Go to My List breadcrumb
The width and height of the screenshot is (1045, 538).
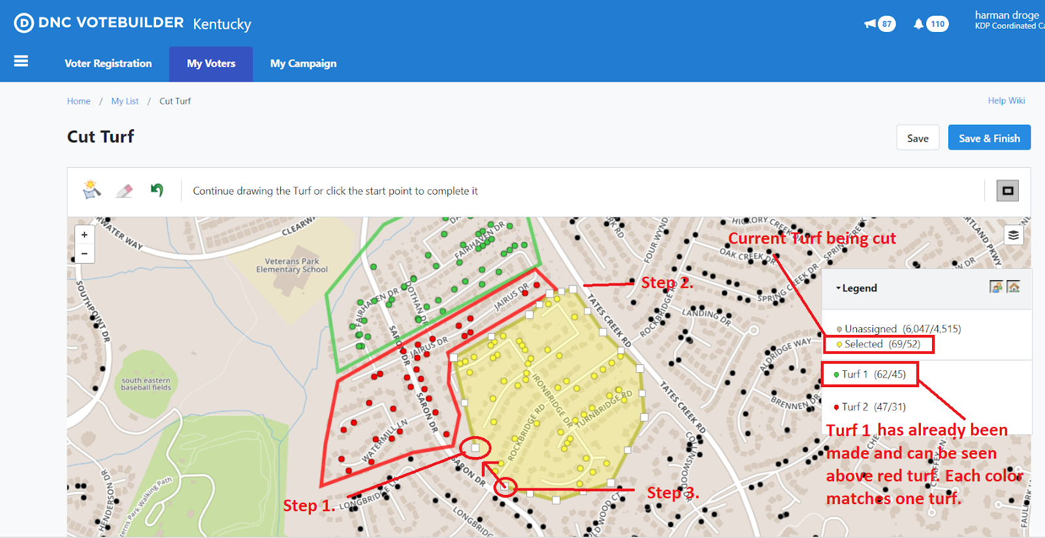pos(125,101)
